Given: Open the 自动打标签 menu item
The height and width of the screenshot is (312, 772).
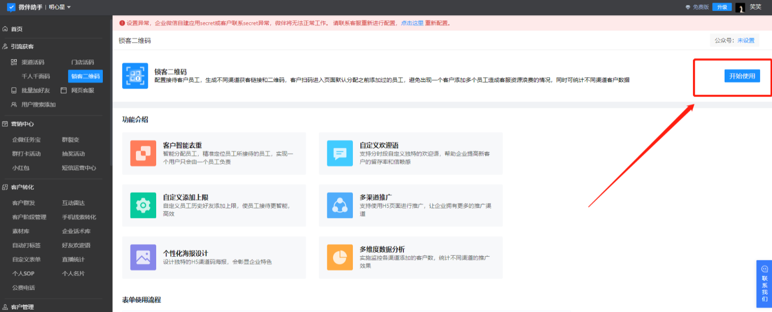Looking at the screenshot, I should [x=26, y=245].
